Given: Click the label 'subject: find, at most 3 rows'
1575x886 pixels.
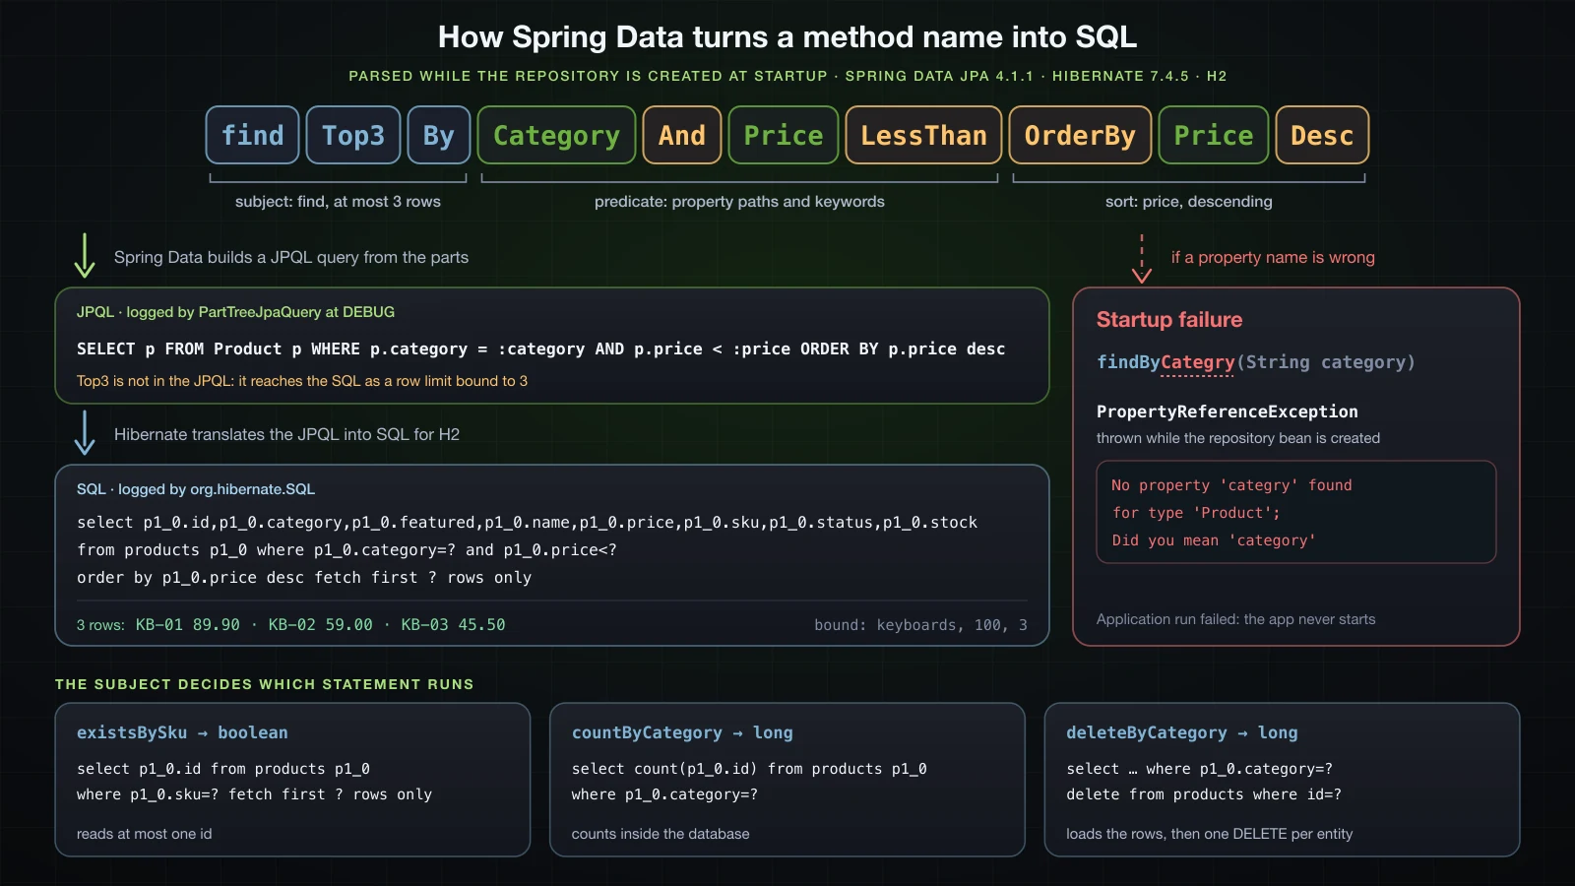Looking at the screenshot, I should (x=338, y=202).
